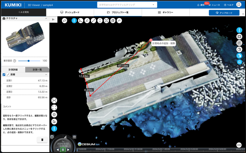Delete the measurement with trash button
Image resolution: width=246 pixels, height=153 pixels.
pyautogui.click(x=42, y=140)
